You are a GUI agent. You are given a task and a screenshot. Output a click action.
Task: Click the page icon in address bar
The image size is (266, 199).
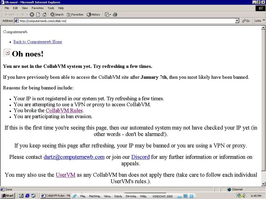(x=17, y=21)
